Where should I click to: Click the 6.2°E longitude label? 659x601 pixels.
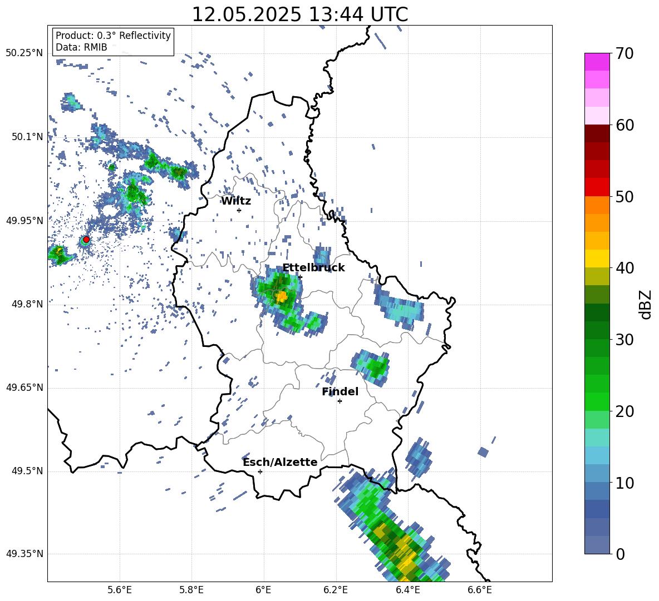tap(336, 590)
